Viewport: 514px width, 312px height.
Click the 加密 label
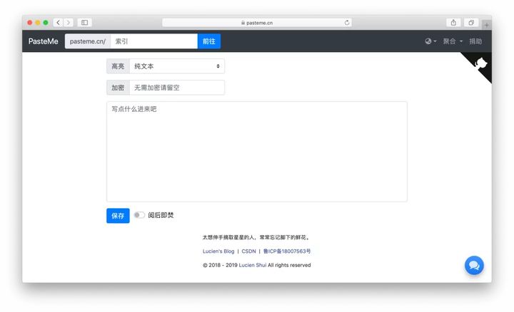point(118,88)
